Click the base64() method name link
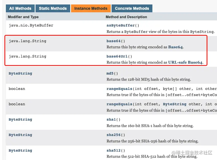 pos(113,41)
